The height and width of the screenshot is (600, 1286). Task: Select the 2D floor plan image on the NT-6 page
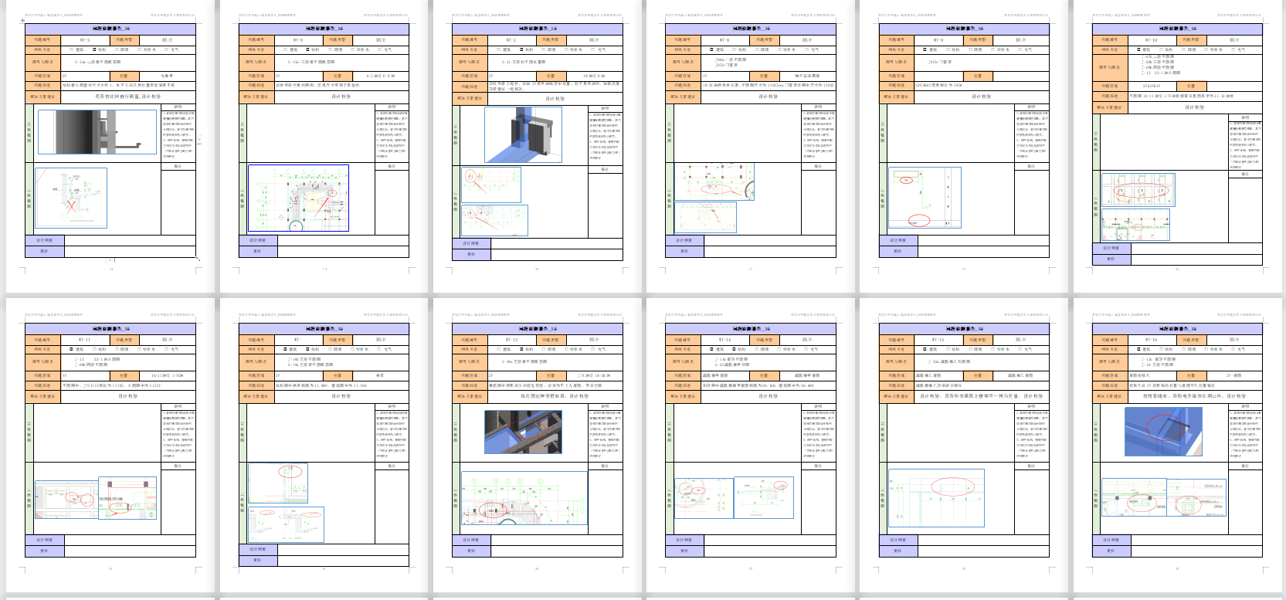[297, 198]
